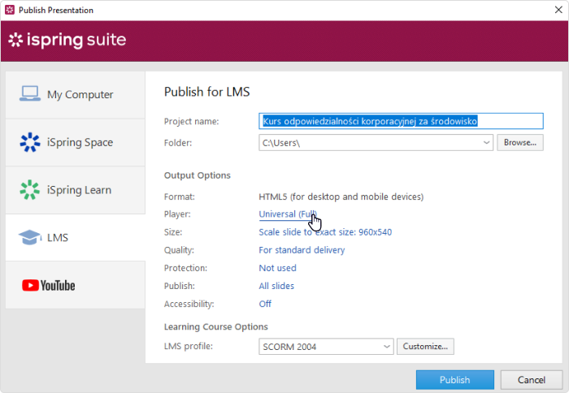Click the My Computer laptop icon
569x393 pixels.
coord(30,94)
